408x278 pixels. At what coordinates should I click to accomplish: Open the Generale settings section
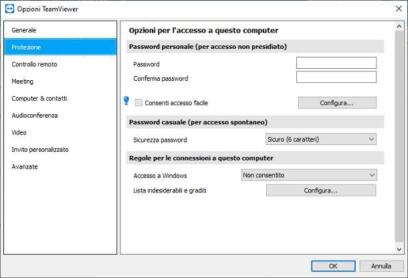point(24,30)
